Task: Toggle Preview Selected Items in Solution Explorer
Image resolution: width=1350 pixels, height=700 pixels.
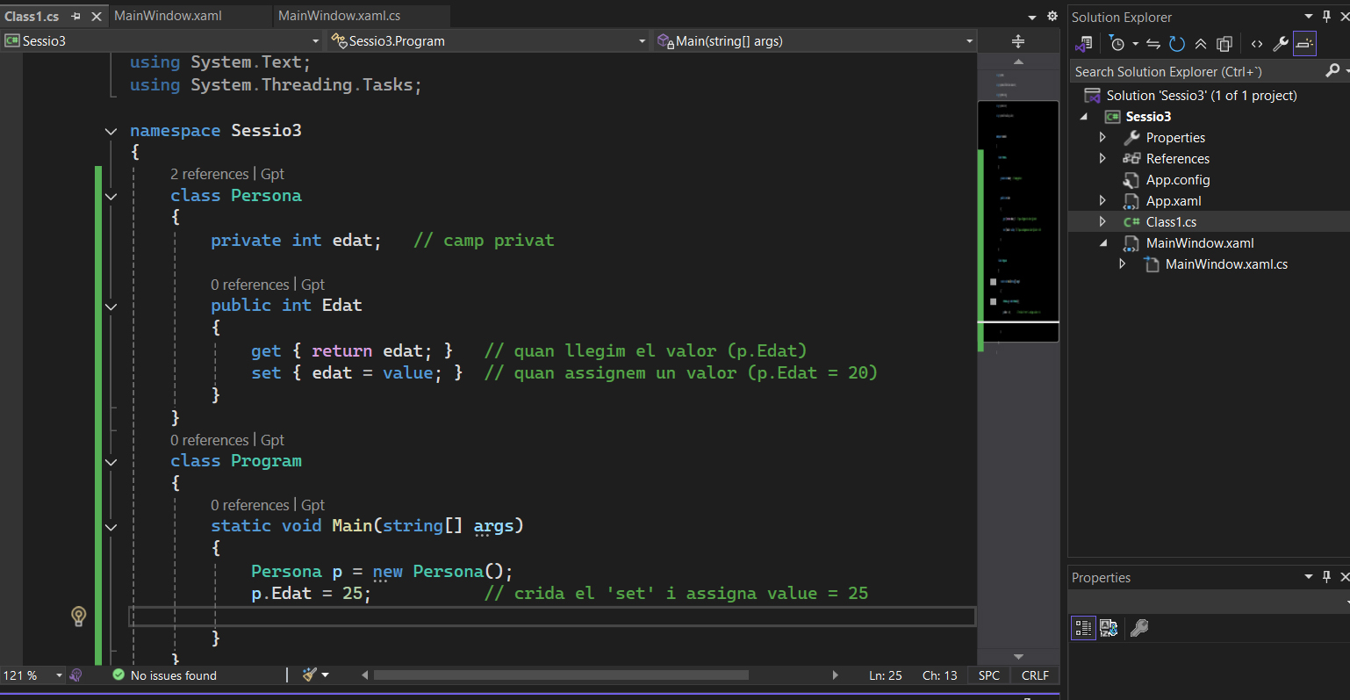Action: tap(1304, 44)
